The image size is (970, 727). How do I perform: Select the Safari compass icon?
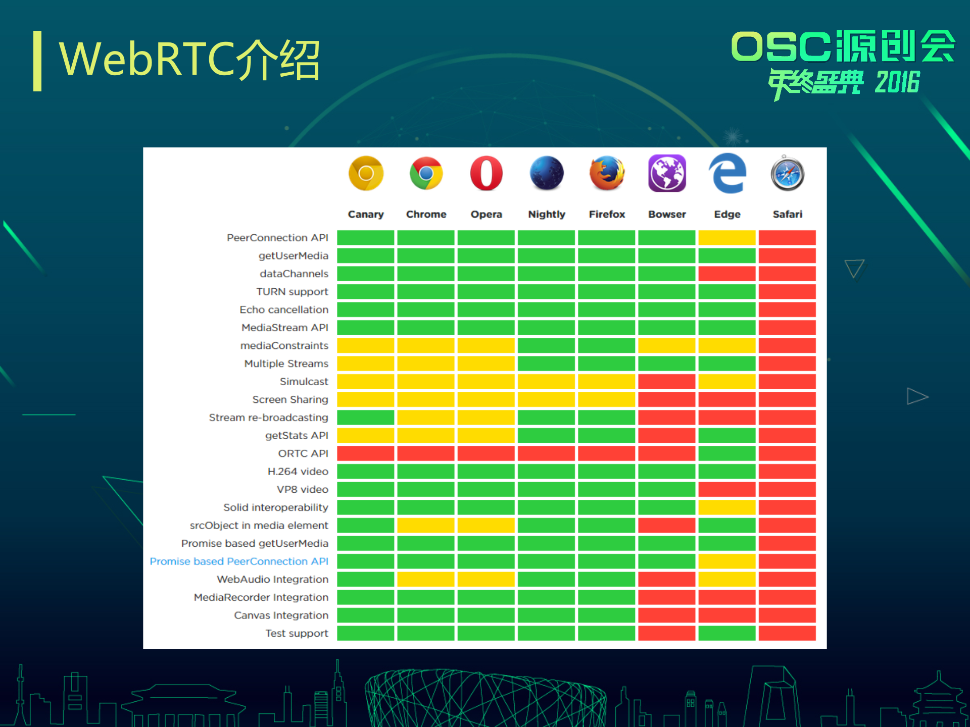pyautogui.click(x=787, y=173)
